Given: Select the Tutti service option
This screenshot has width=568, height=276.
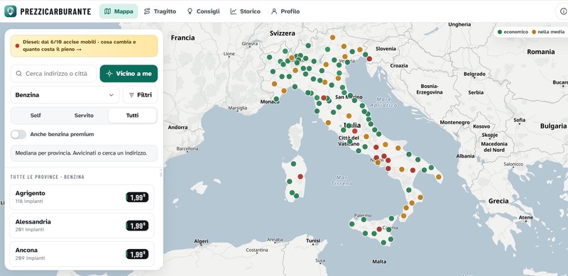Looking at the screenshot, I should (132, 116).
